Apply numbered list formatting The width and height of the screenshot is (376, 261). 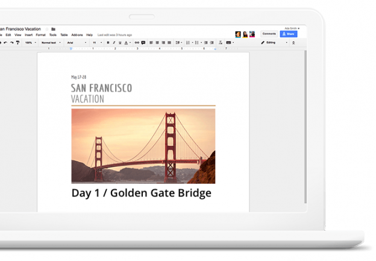click(x=188, y=43)
